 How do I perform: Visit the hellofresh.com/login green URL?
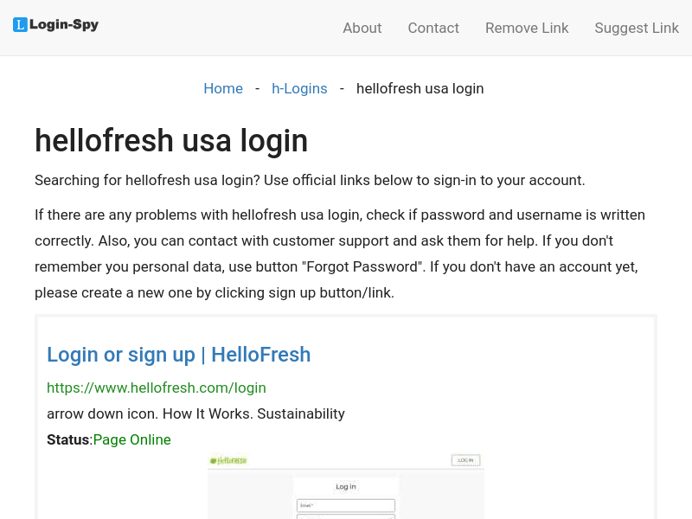157,388
